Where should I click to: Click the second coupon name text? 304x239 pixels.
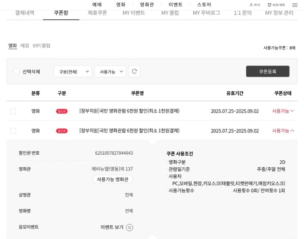129,131
